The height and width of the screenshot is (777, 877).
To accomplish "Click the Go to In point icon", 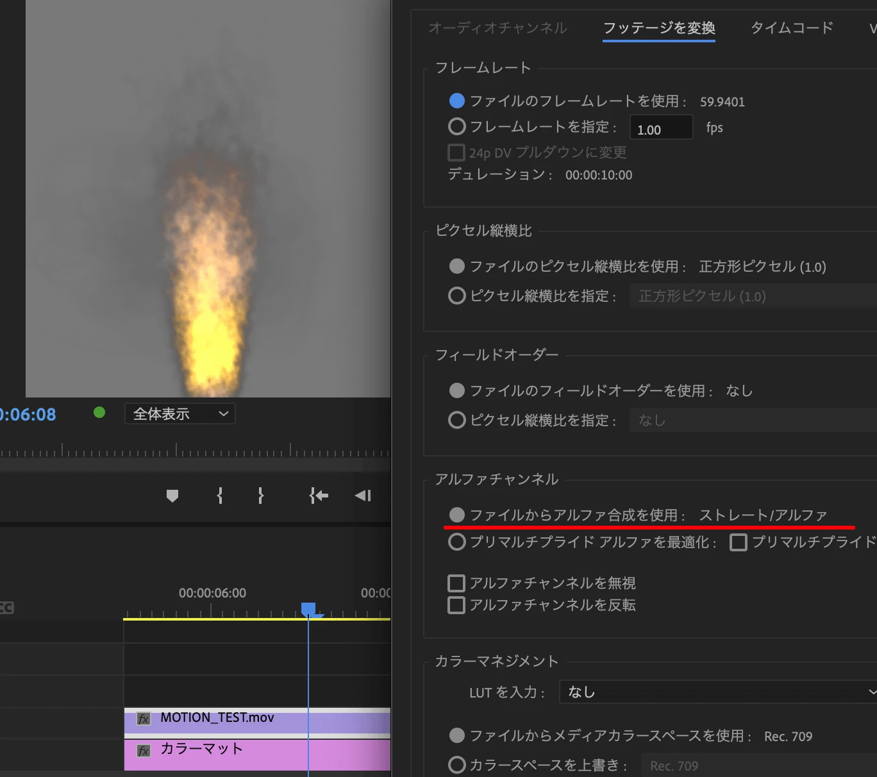I will pyautogui.click(x=319, y=496).
